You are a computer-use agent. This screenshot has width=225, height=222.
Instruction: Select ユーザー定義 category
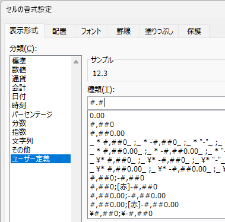pos(40,158)
